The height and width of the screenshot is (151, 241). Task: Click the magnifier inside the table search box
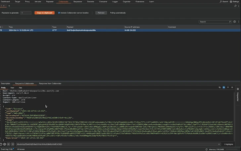point(230,22)
